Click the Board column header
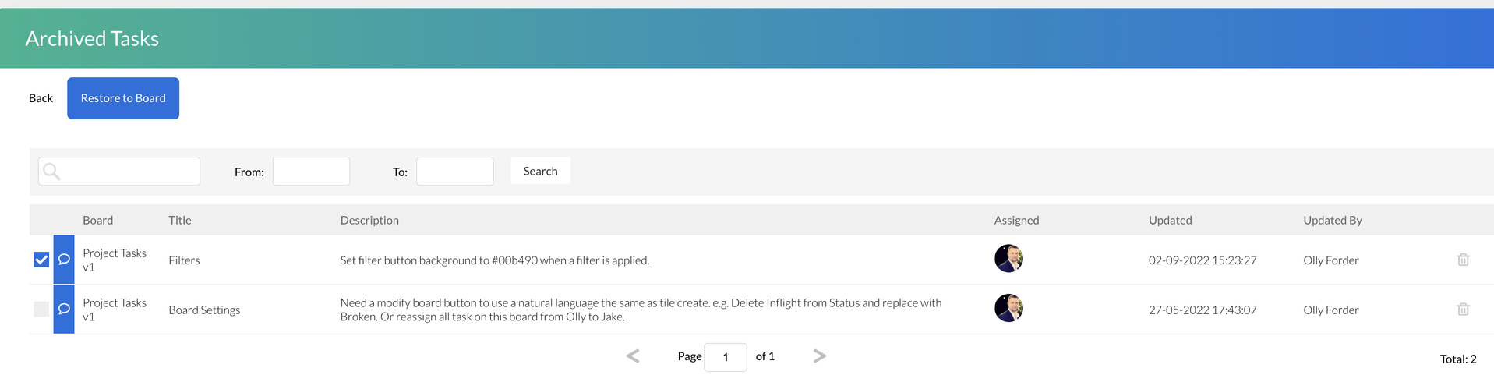The height and width of the screenshot is (375, 1494). pyautogui.click(x=98, y=221)
